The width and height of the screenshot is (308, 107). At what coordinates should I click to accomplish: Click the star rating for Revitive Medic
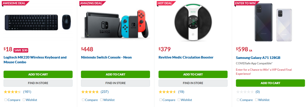[167, 92]
